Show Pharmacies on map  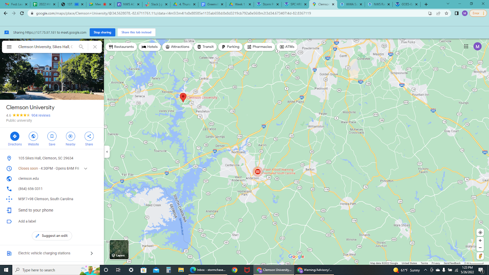pyautogui.click(x=259, y=47)
